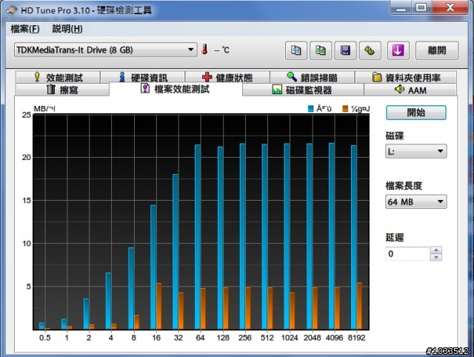
Task: Decrease the 延遲 value with down arrow
Action: [x=436, y=257]
